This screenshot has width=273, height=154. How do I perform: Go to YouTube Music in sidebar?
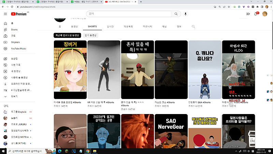(x=18, y=48)
